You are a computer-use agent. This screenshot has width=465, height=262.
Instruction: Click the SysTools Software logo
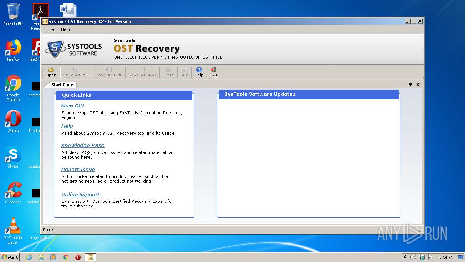[74, 49]
